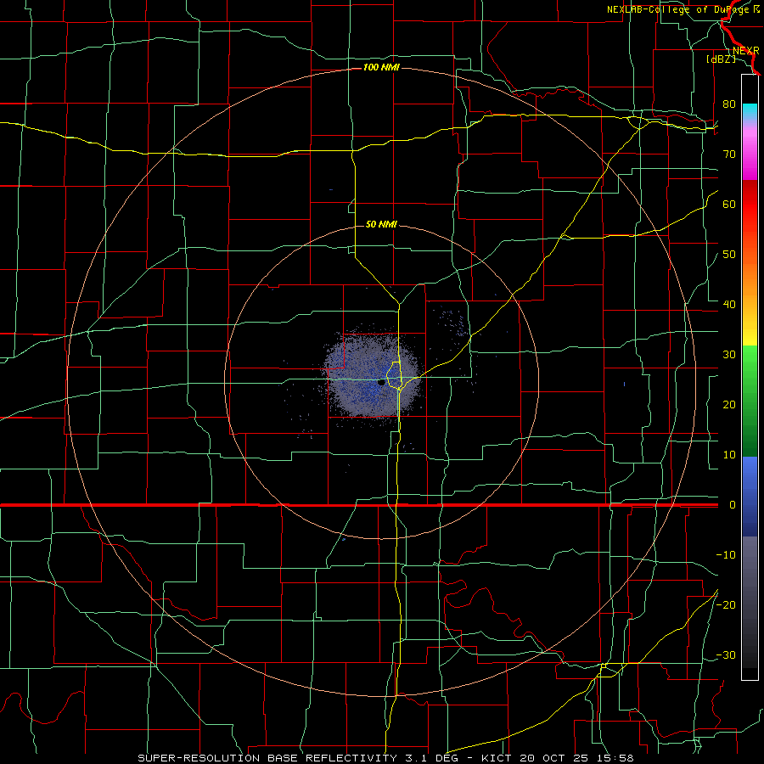Click the Super-Resolution Base Reflectivity caption
The image size is (764, 764).
385,758
